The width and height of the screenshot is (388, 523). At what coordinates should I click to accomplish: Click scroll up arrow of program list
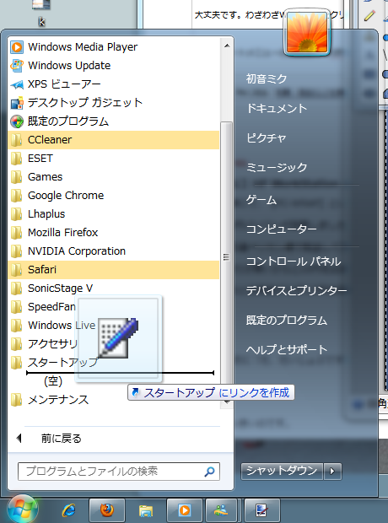pos(227,46)
